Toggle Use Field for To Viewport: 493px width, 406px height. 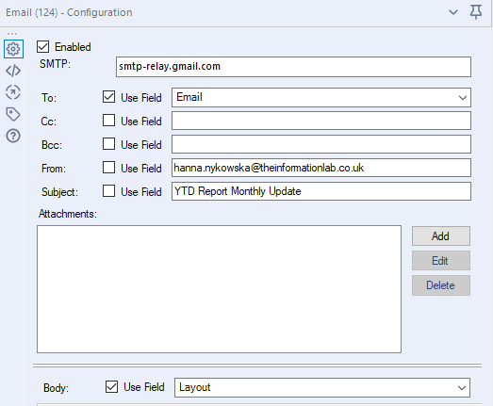coord(108,97)
